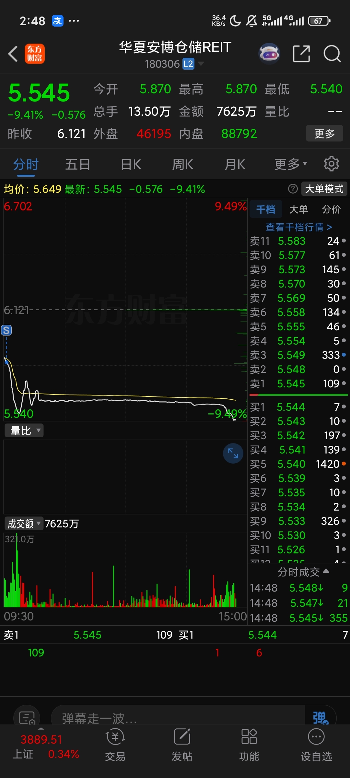The image size is (350, 778).
Task: Tap the blue S marker on chart
Action: coord(6,330)
